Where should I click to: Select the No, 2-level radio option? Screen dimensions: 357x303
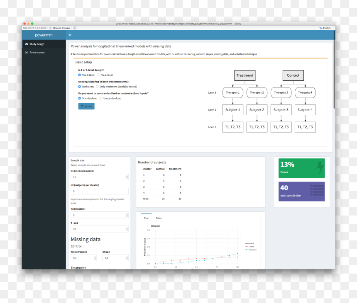98,75
